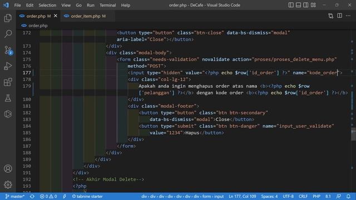
Task: Open Source Control view with badge
Action: click(x=8, y=50)
